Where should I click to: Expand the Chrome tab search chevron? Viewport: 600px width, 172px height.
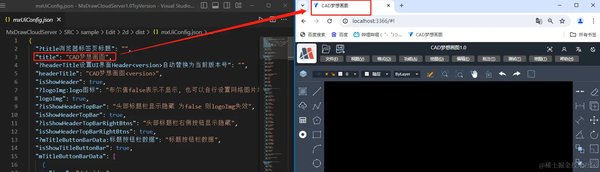tap(302, 5)
